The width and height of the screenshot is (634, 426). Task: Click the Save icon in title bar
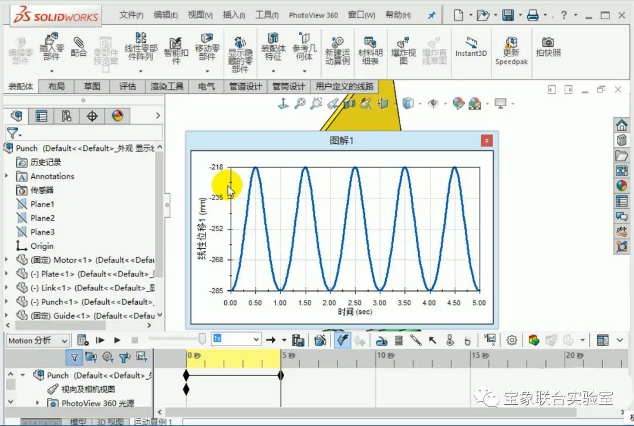tap(508, 15)
